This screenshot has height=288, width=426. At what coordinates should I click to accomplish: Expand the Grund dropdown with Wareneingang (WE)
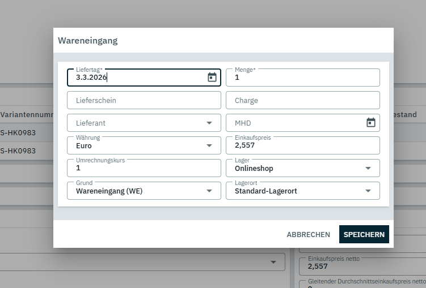209,191
